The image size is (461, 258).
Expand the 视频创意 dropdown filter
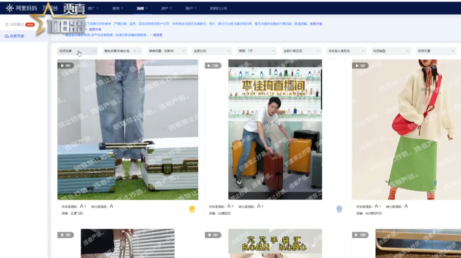tap(78, 51)
